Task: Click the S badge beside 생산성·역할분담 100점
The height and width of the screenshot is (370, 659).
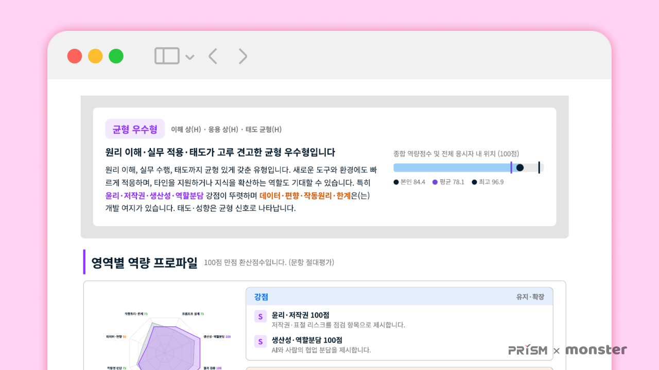Action: (x=260, y=342)
